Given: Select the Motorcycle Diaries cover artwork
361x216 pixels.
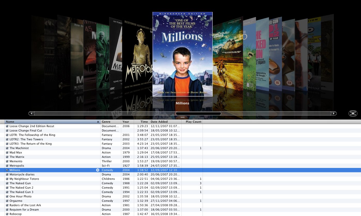Looking at the screenshot, I should click(227, 54).
